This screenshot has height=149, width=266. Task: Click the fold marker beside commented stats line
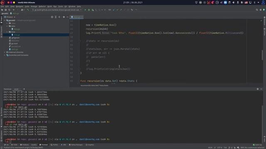(80, 41)
